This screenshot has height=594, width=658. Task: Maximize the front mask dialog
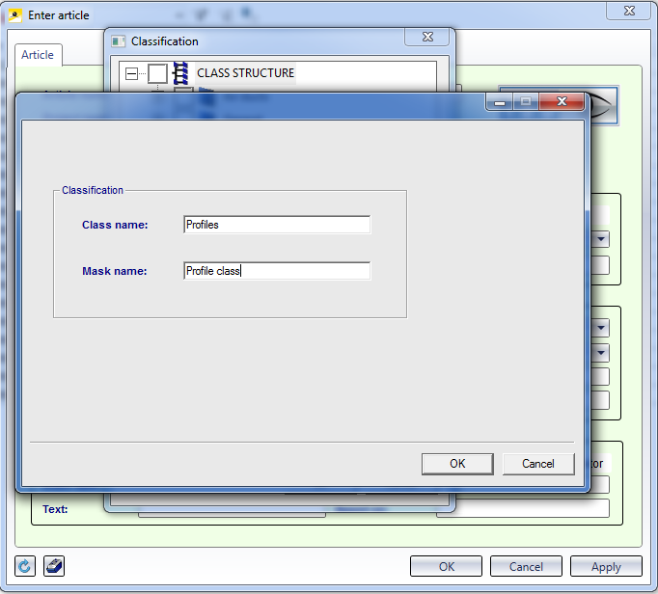526,102
